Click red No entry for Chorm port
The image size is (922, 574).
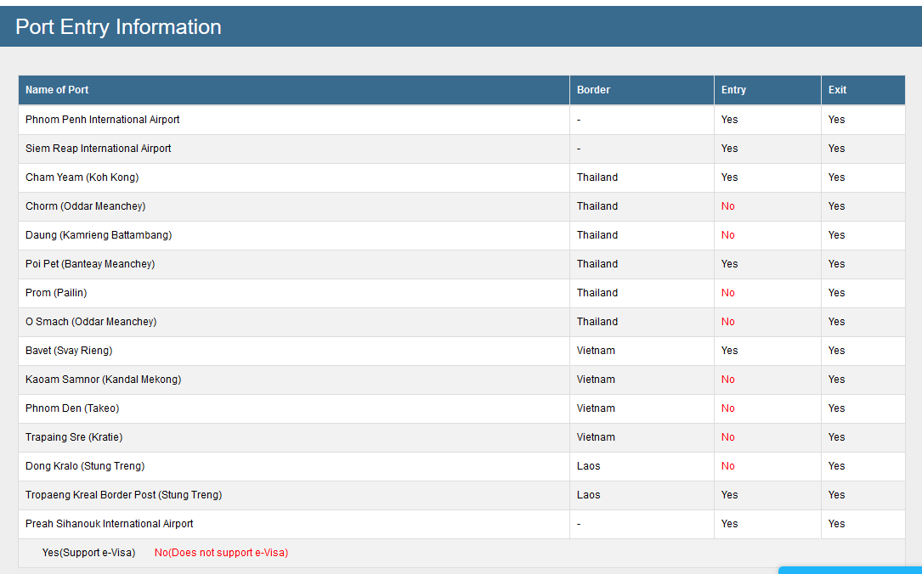tap(728, 206)
